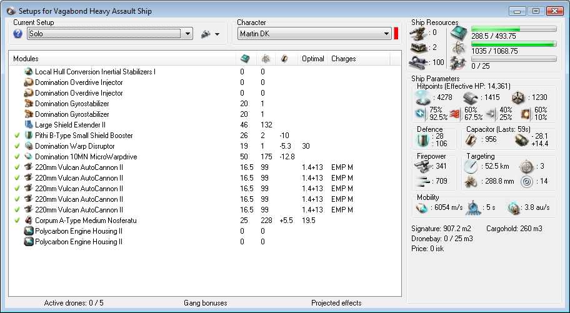Image resolution: width=570 pixels, height=313 pixels.
Task: Click the thermal resistance icon showing 60% 67.5%
Action: click(x=456, y=114)
